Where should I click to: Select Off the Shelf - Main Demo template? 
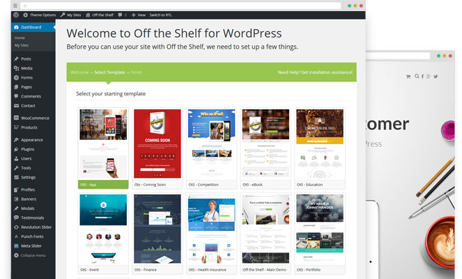[x=265, y=233]
